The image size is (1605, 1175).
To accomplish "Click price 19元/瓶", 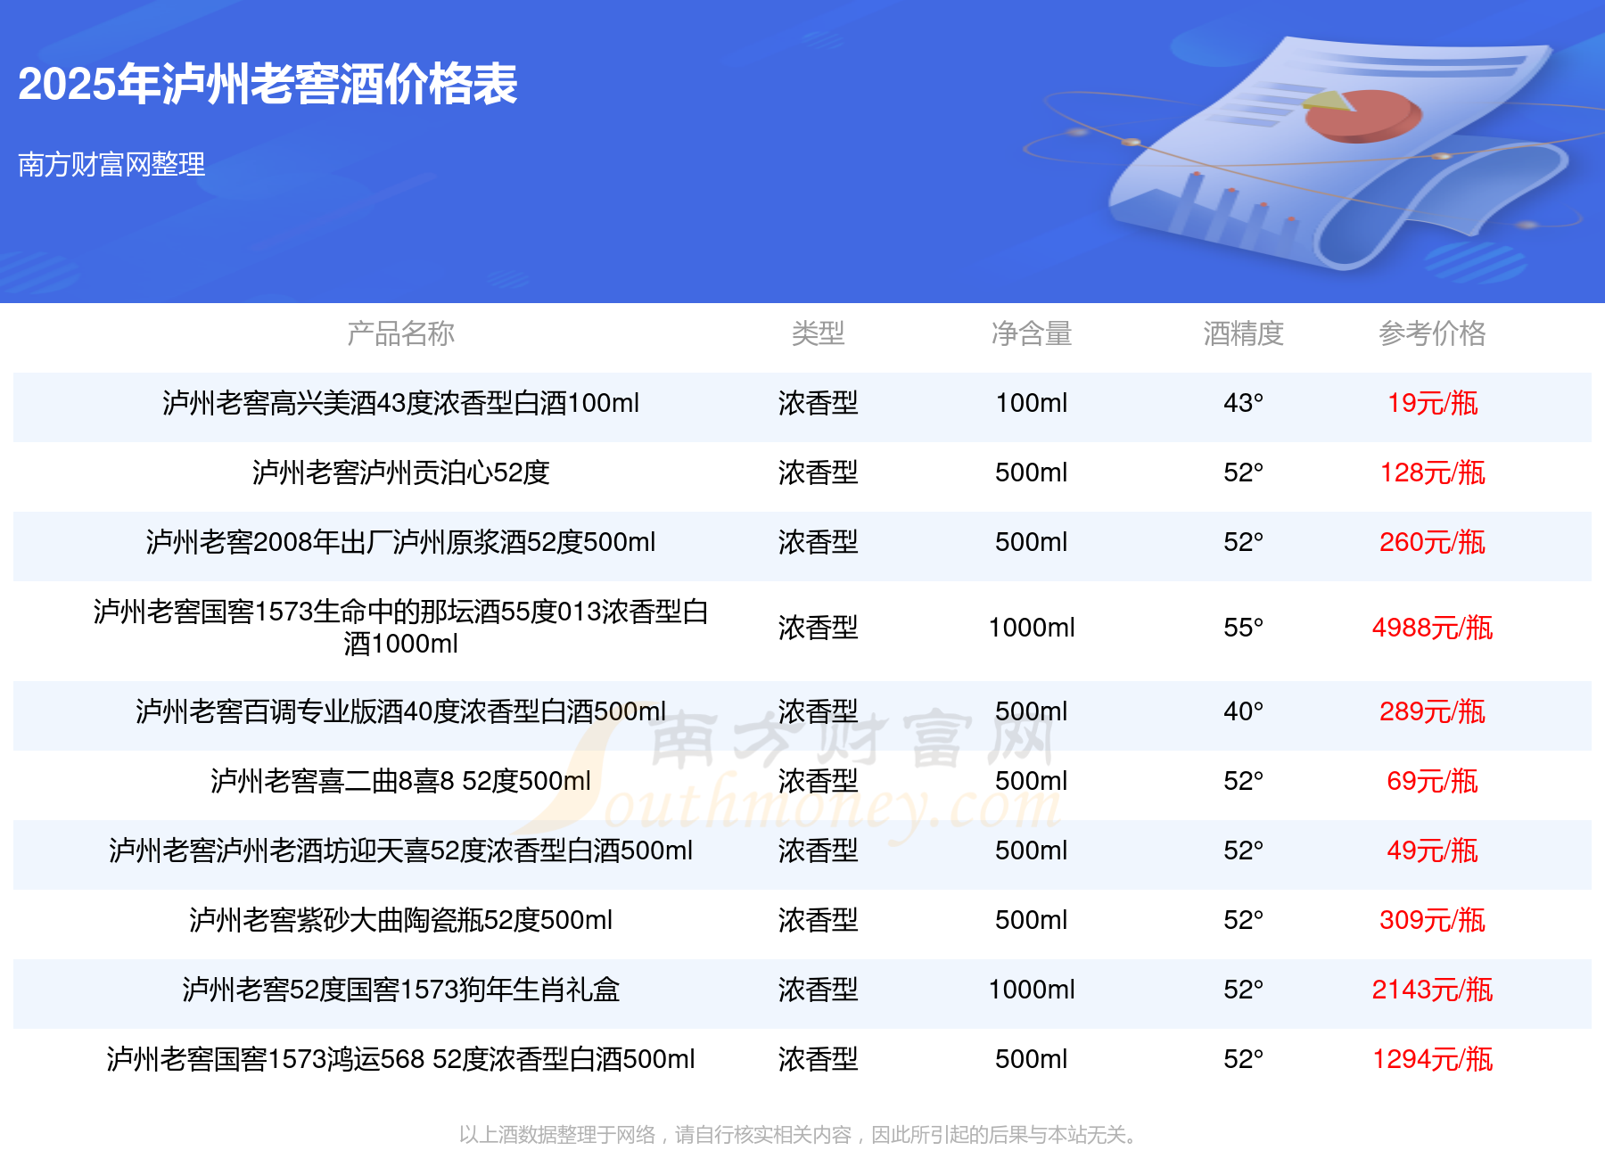I will (1432, 403).
